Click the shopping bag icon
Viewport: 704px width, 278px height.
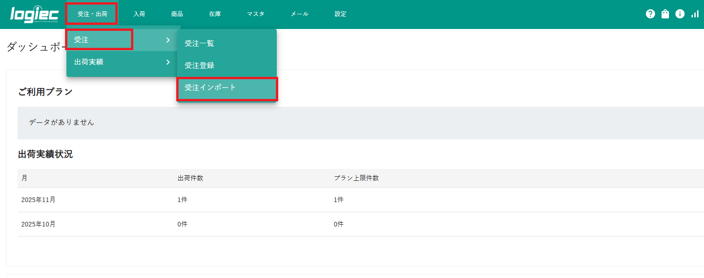tap(665, 14)
